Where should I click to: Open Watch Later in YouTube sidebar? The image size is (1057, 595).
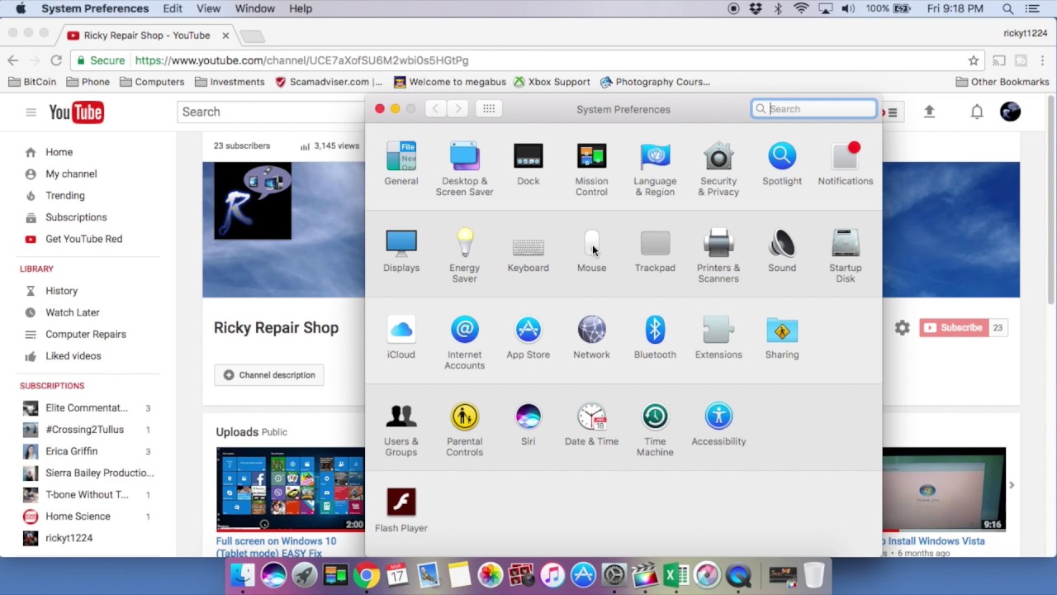pyautogui.click(x=73, y=312)
